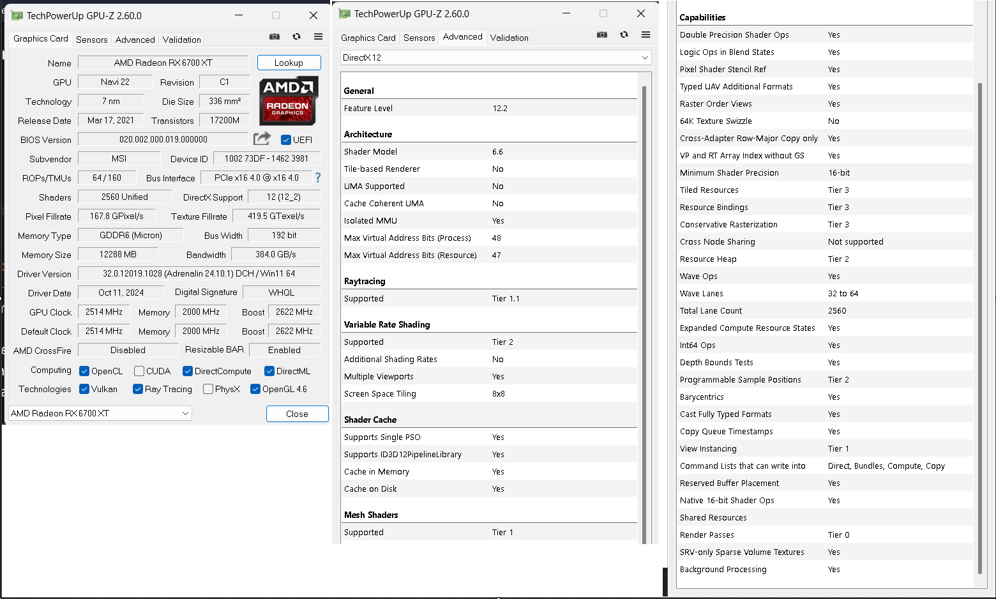The image size is (996, 599).
Task: Click the Supports Single PSO row
Action: tap(489, 437)
